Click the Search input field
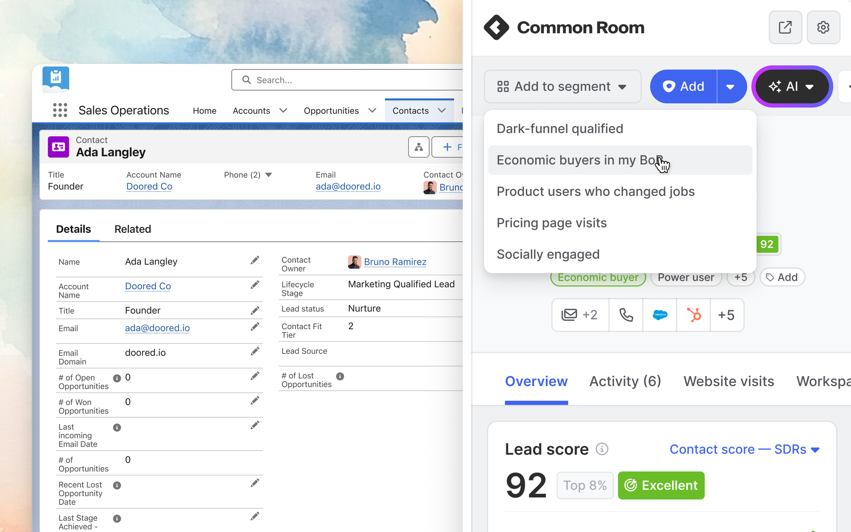The width and height of the screenshot is (851, 532). pyautogui.click(x=347, y=80)
